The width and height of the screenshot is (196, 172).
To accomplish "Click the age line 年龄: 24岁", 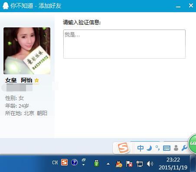I will [17, 106].
